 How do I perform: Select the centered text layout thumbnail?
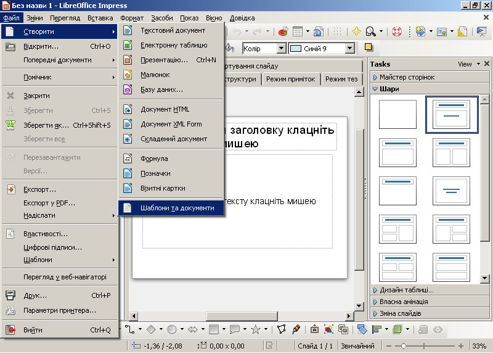pyautogui.click(x=451, y=191)
